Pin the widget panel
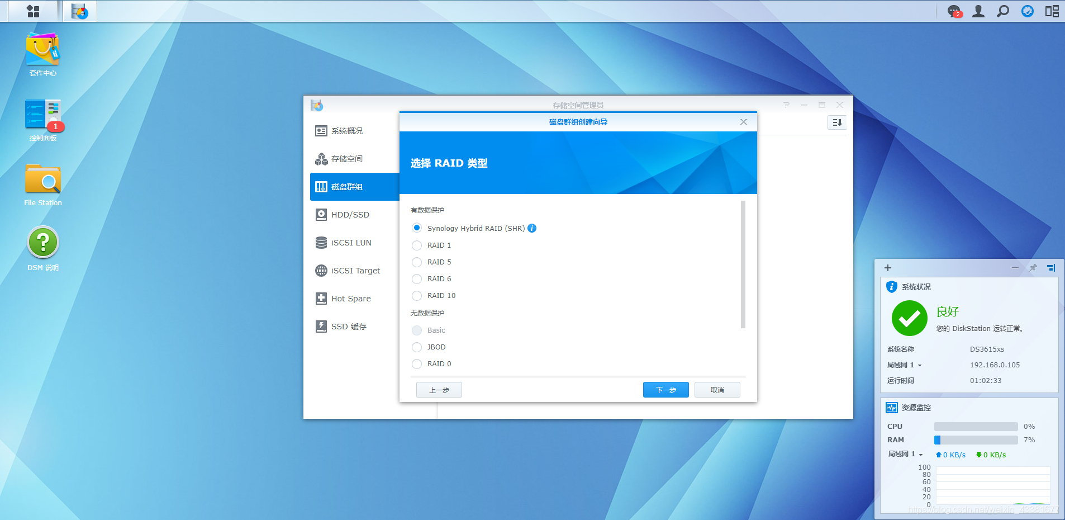The image size is (1065, 520). pyautogui.click(x=1033, y=268)
